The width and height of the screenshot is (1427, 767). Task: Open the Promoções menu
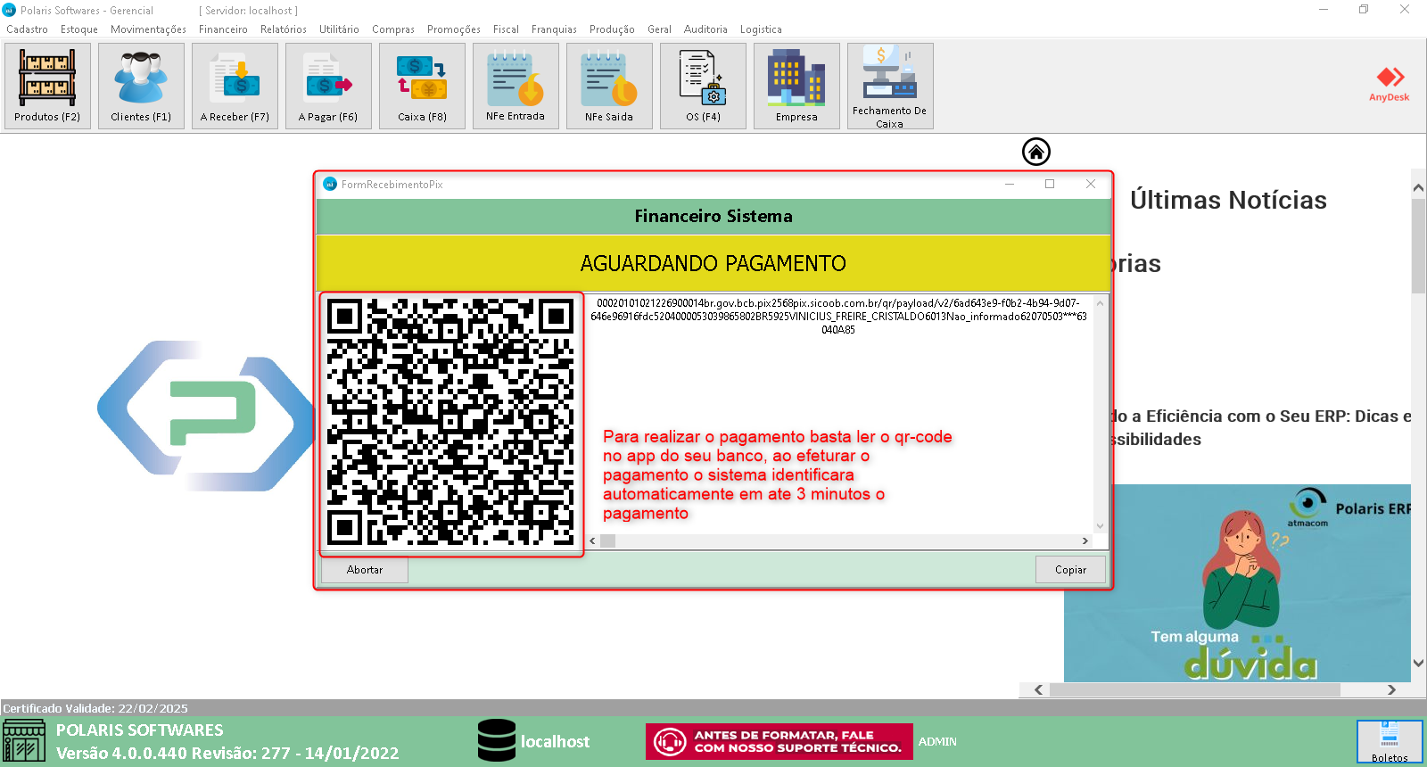pos(454,29)
